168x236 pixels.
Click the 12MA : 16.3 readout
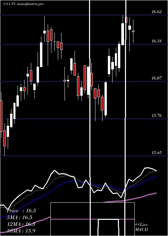point(21,224)
